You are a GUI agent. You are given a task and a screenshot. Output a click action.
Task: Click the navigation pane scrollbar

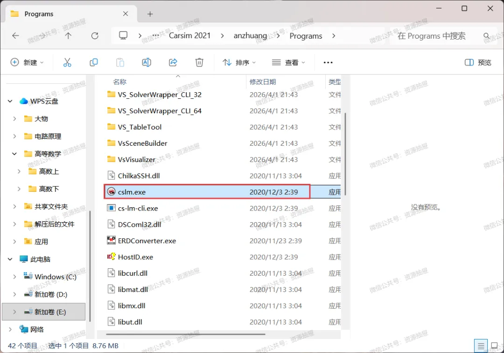pyautogui.click(x=90, y=266)
